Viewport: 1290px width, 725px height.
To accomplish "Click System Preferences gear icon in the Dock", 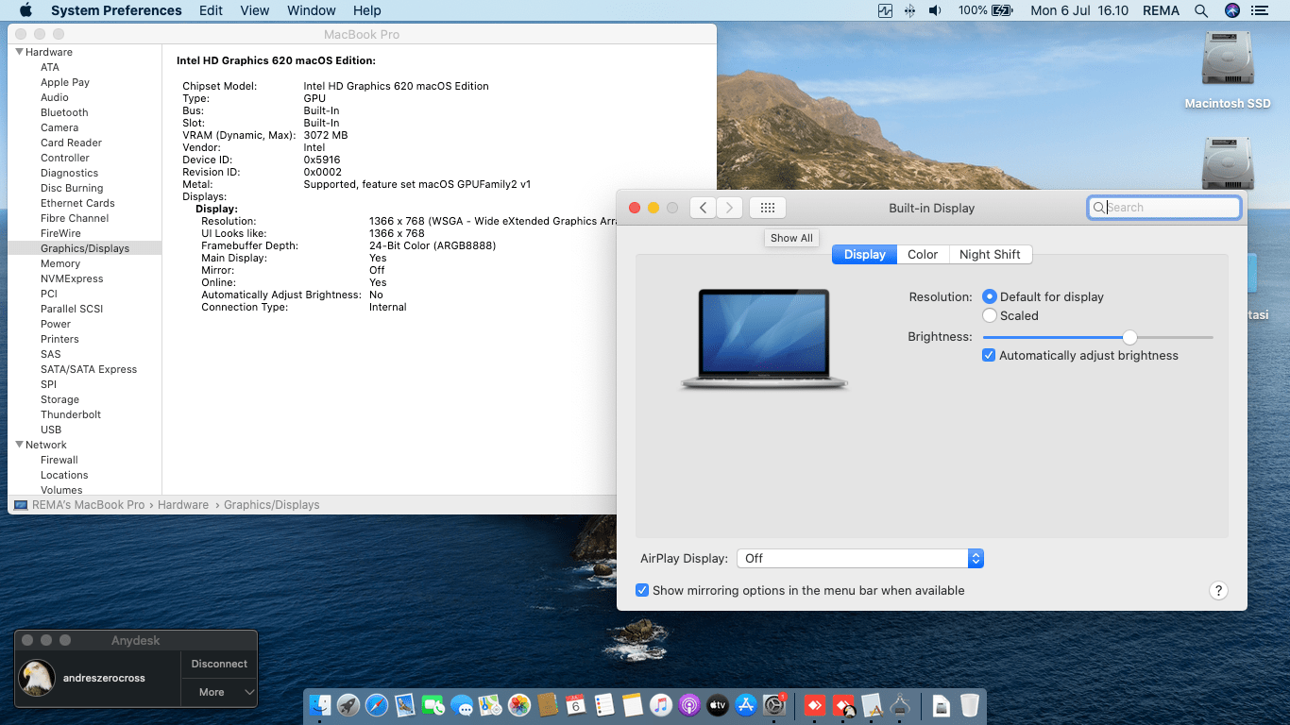I will pos(774,705).
